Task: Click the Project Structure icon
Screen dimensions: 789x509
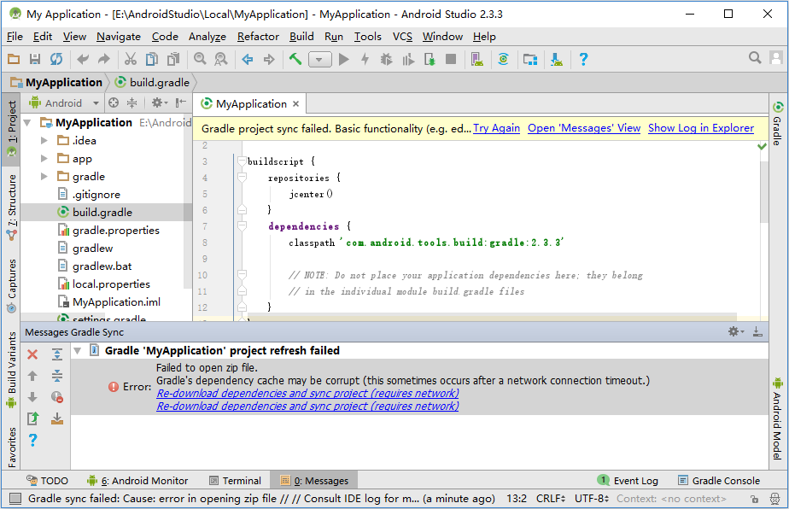Action: [x=530, y=60]
